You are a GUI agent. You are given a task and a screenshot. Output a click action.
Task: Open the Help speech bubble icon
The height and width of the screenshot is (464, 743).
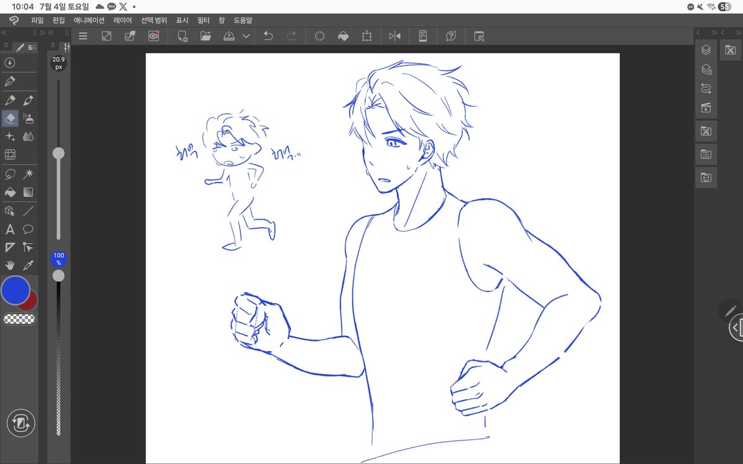451,36
